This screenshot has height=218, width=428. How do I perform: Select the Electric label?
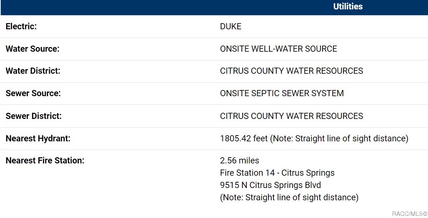pyautogui.click(x=21, y=26)
